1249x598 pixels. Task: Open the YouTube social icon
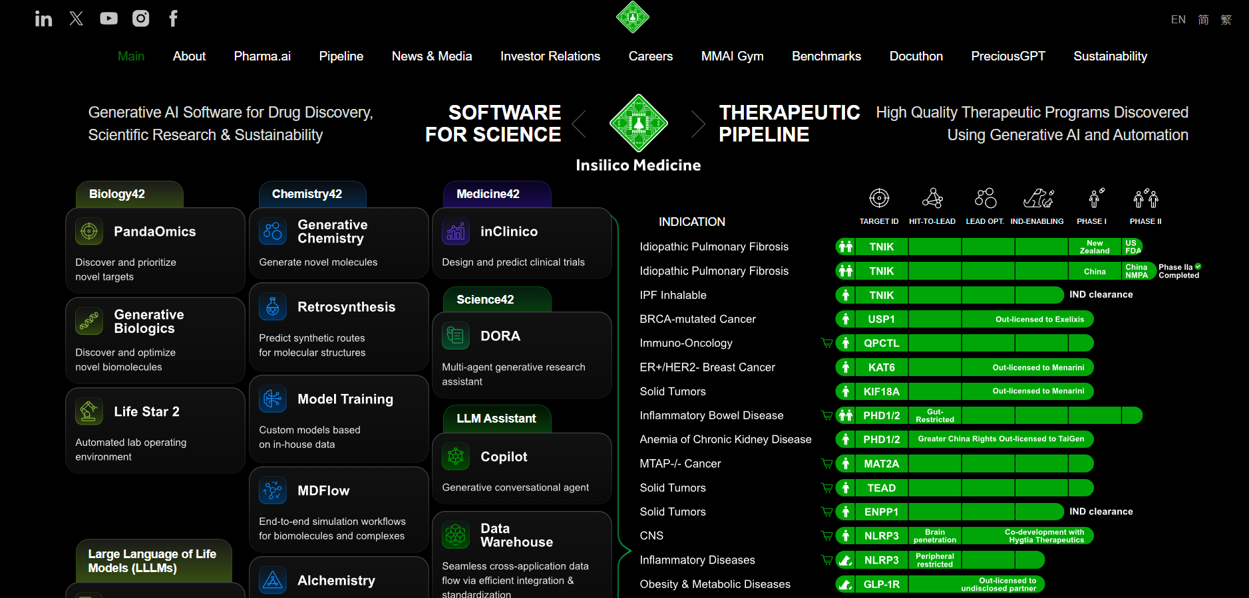(x=108, y=19)
